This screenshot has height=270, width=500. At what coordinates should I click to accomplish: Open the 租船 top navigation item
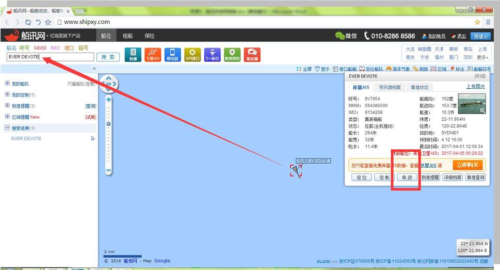tap(127, 36)
